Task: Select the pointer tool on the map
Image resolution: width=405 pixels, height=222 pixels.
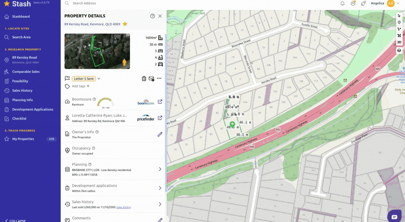Action: pos(399,16)
